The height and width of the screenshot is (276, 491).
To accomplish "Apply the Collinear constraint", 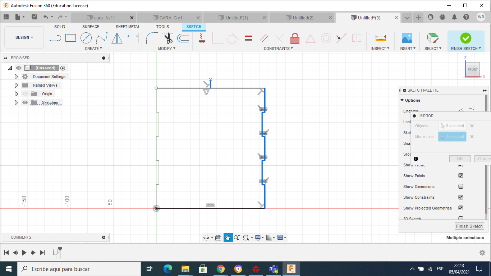I will [x=341, y=38].
